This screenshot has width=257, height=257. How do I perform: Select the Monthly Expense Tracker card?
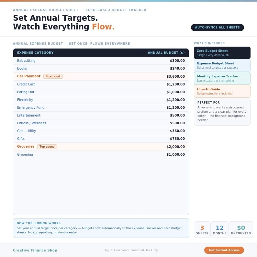pyautogui.click(x=222, y=78)
